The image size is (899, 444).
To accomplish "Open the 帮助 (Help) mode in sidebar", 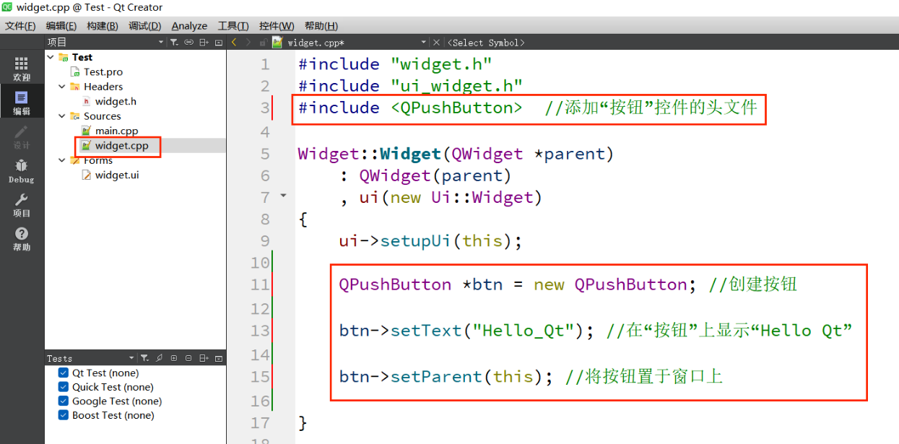I will 22,239.
